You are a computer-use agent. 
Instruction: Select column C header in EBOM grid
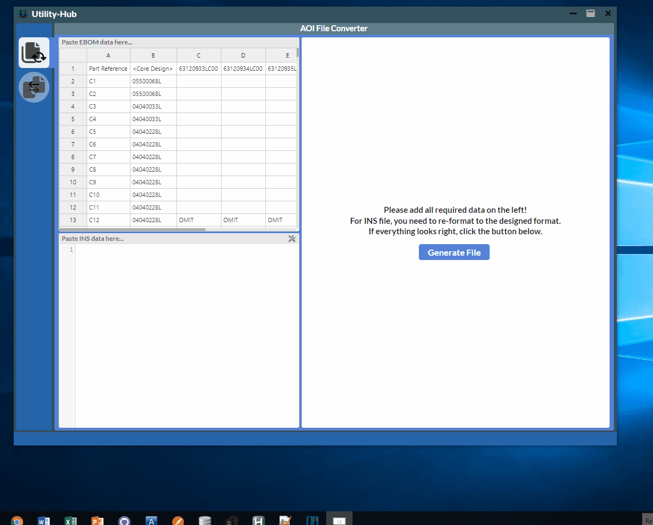198,55
